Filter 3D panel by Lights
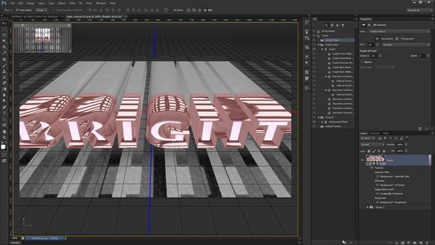 tap(343, 25)
